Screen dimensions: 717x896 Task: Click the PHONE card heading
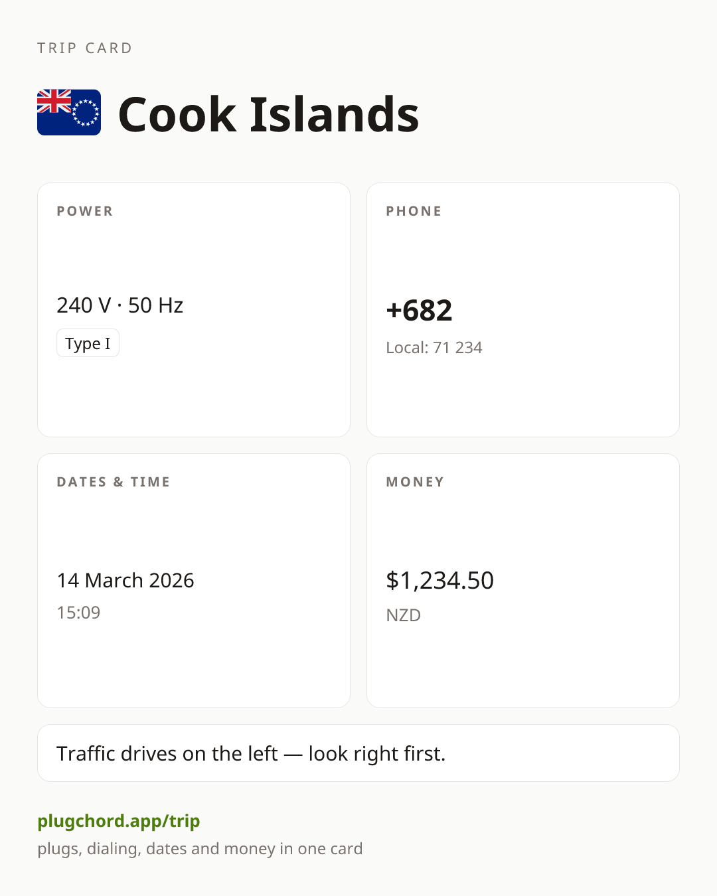pos(414,211)
